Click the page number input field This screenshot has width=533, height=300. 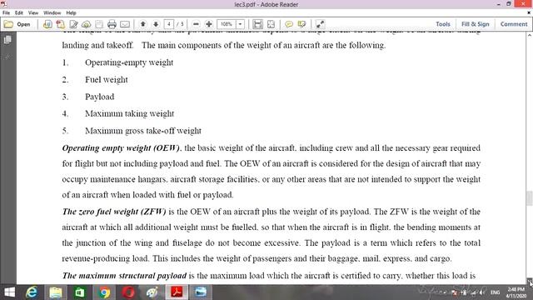pos(169,24)
